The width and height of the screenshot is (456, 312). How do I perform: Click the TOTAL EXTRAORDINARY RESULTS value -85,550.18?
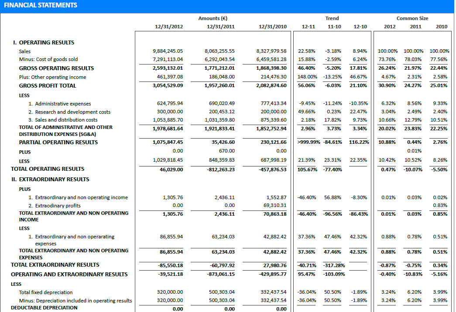(x=170, y=265)
